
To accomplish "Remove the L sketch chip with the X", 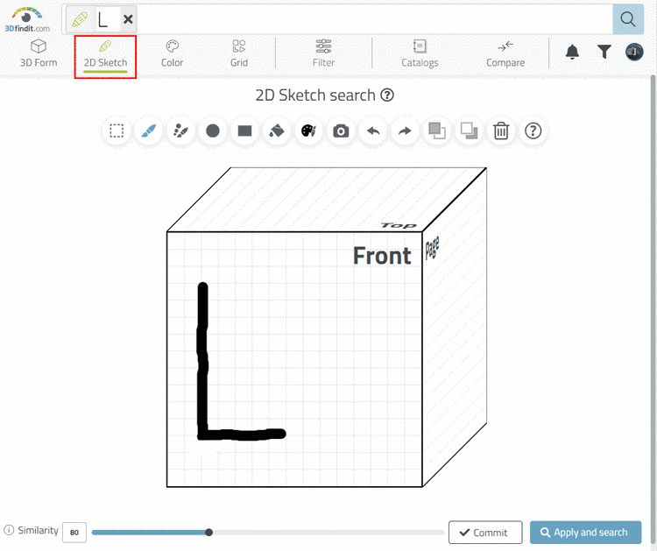I will [x=128, y=19].
